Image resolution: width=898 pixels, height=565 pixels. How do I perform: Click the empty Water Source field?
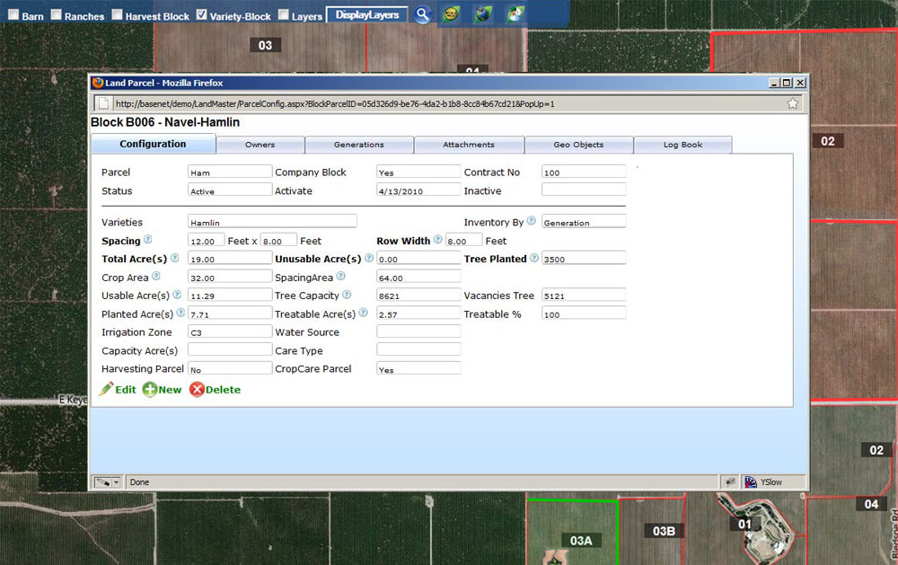[418, 331]
